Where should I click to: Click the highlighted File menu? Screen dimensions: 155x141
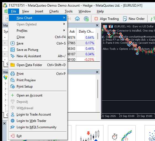(14, 11)
